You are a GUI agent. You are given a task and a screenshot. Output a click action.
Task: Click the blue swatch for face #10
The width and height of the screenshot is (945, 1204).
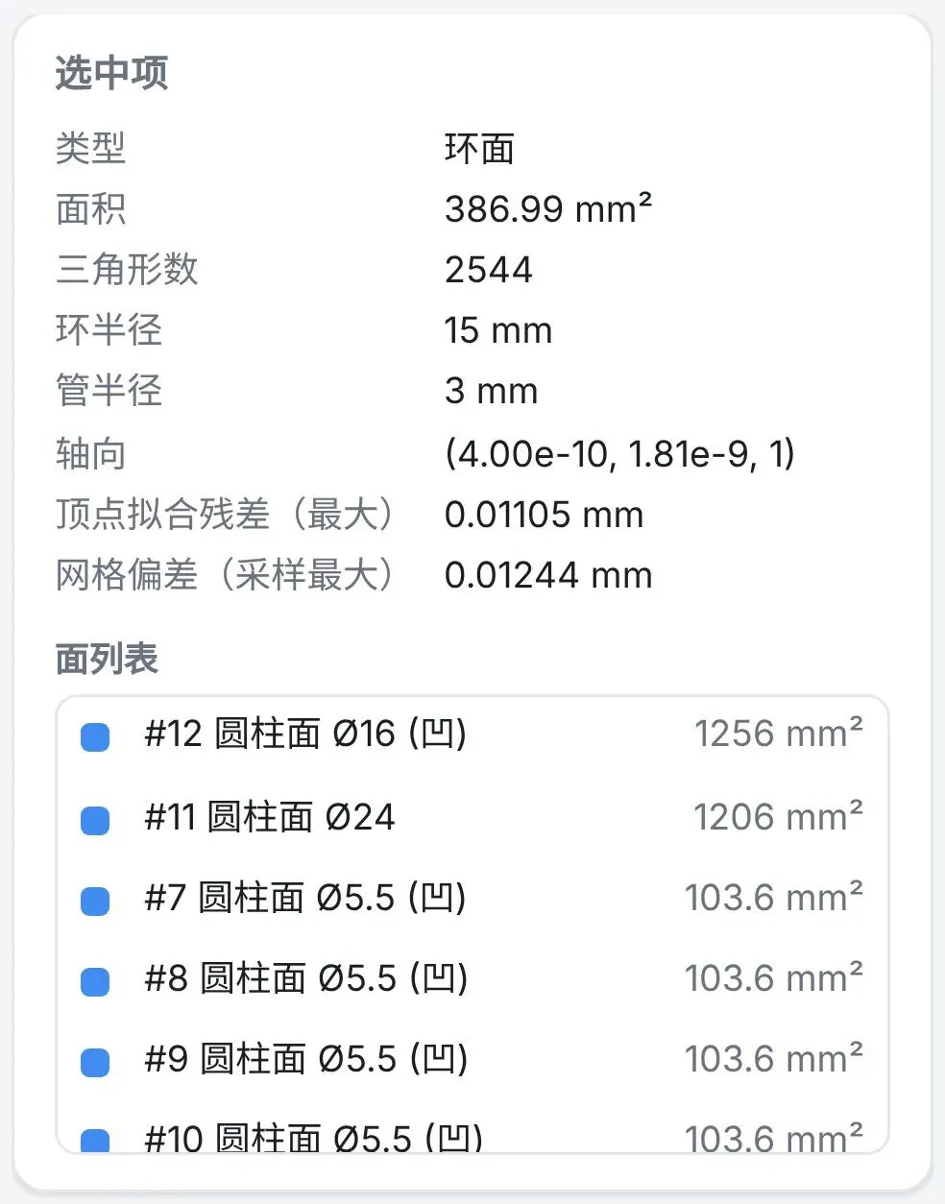94,1141
